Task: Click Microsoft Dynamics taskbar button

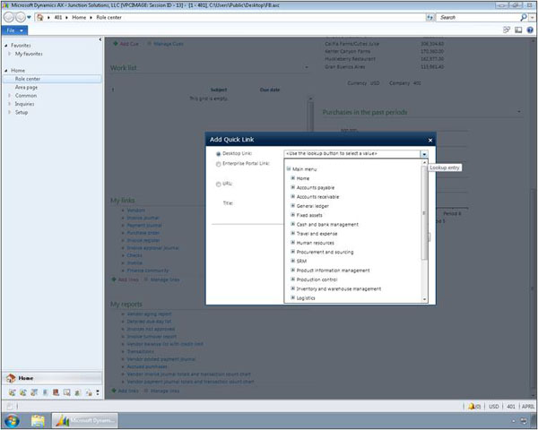Action: (x=85, y=420)
